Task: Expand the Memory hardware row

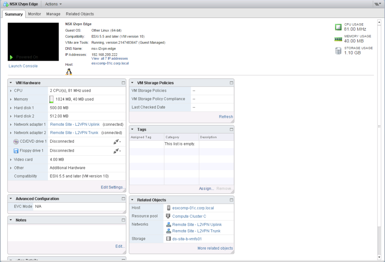Action: pyautogui.click(x=11, y=99)
